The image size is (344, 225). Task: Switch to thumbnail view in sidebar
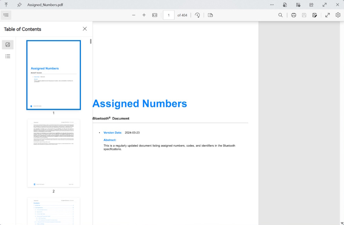[x=8, y=45]
